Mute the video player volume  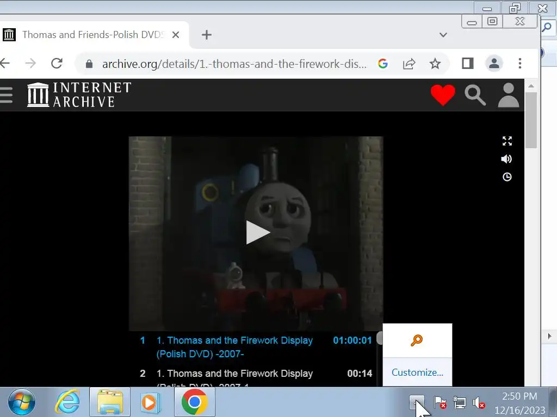pos(506,159)
